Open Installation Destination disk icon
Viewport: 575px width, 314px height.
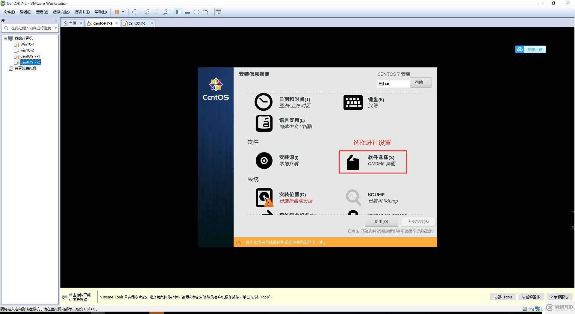click(x=264, y=197)
